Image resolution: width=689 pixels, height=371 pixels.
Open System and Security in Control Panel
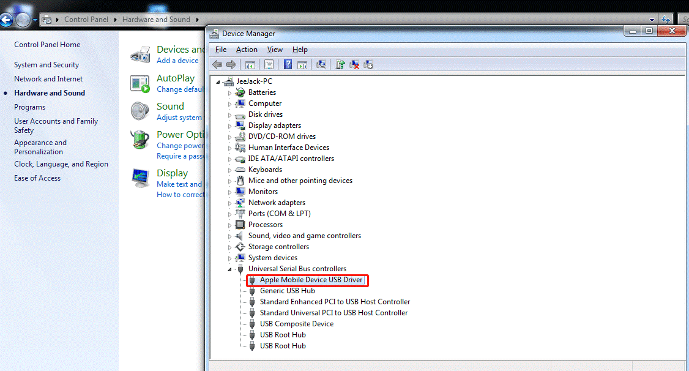[x=47, y=65]
